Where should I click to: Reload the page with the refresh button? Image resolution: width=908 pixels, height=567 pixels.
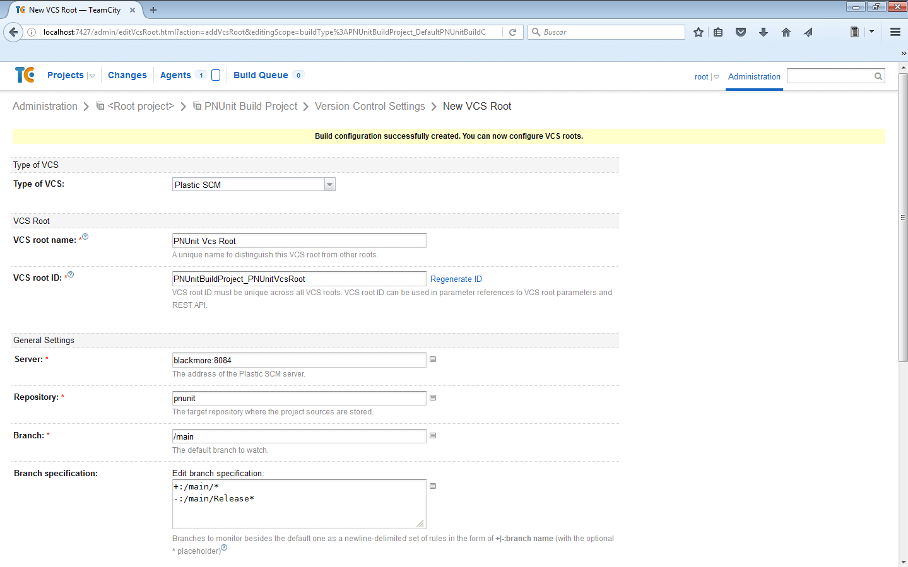coord(513,32)
